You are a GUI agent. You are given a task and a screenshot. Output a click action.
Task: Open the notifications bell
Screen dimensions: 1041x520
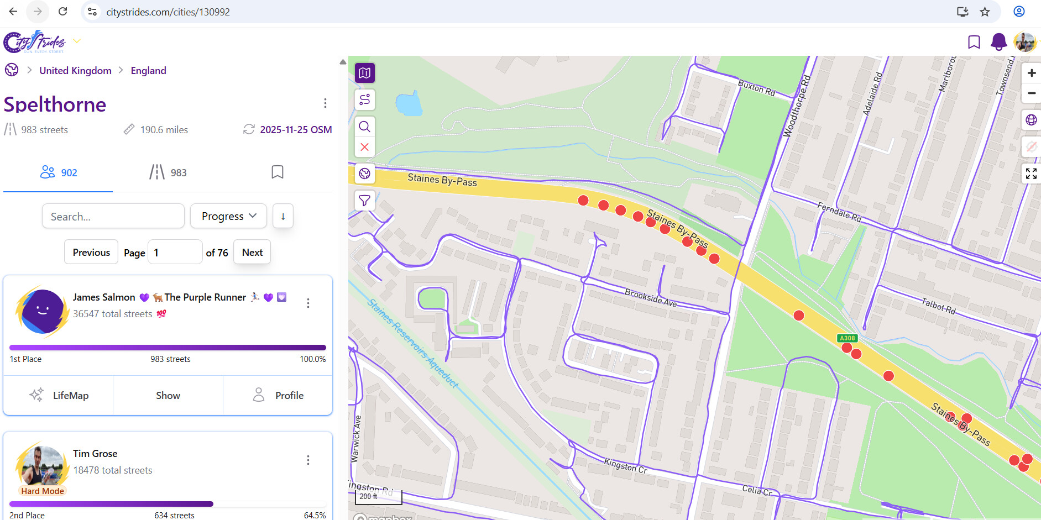click(998, 42)
